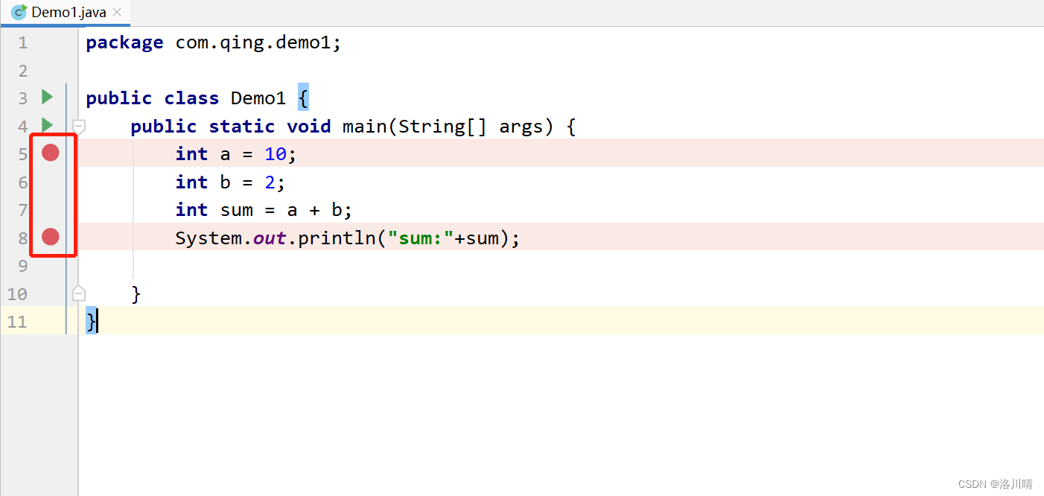Click the CSDN watermark link
This screenshot has width=1044, height=496.
pyautogui.click(x=997, y=483)
